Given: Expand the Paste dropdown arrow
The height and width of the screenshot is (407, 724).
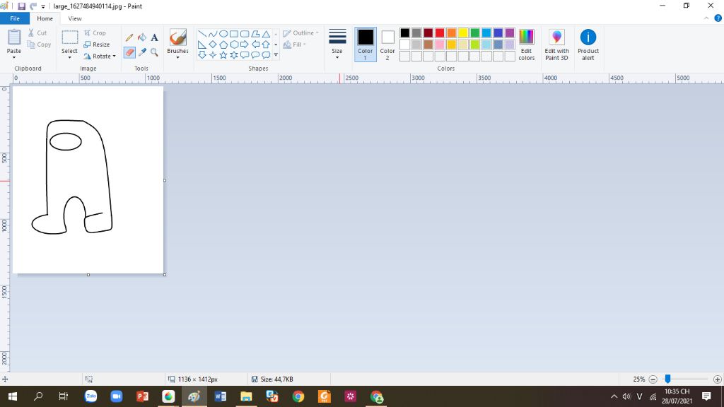Looking at the screenshot, I should (x=14, y=57).
